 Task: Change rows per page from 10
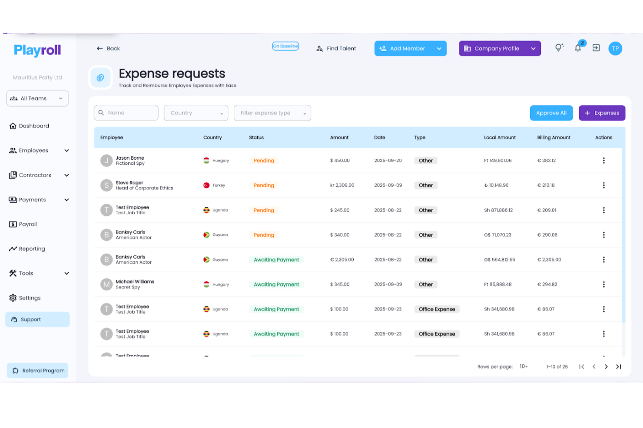pos(523,366)
